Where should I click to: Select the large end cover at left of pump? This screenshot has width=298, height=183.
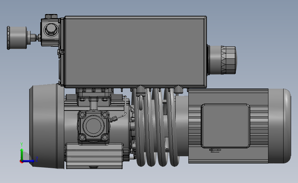46,126
